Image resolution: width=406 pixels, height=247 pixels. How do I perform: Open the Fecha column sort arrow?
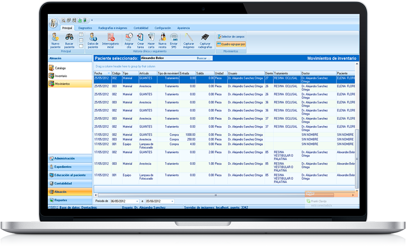pos(108,73)
